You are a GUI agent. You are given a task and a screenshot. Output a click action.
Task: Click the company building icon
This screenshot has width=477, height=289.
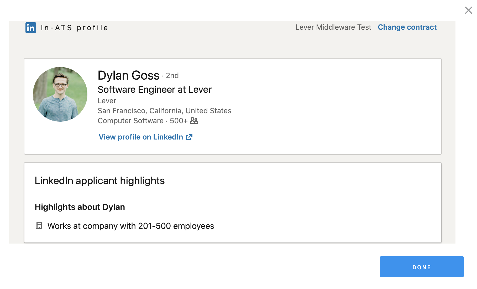(39, 226)
